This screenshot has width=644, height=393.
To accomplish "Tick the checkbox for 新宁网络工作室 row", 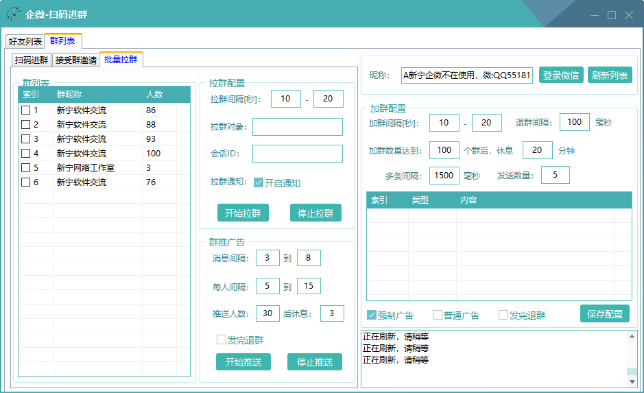I will point(25,167).
